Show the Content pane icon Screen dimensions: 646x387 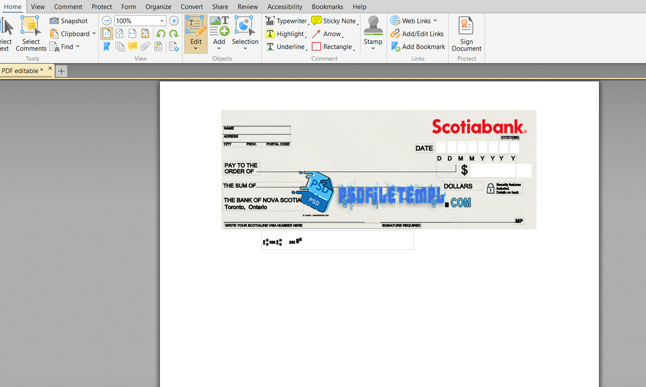pyautogui.click(x=158, y=46)
